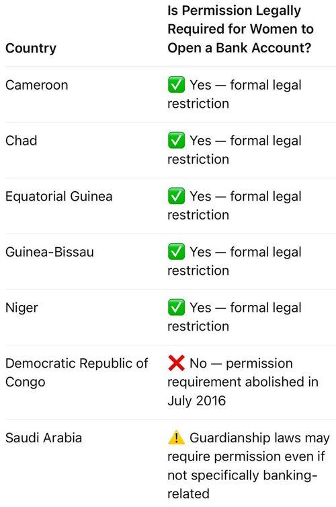Click the yellow warning triangle for Saudi Arabia
The height and width of the screenshot is (507, 336).
(176, 438)
